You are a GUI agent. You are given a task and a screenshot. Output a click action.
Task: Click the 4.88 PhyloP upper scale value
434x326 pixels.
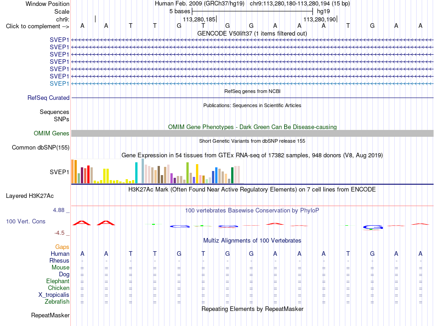coord(58,210)
